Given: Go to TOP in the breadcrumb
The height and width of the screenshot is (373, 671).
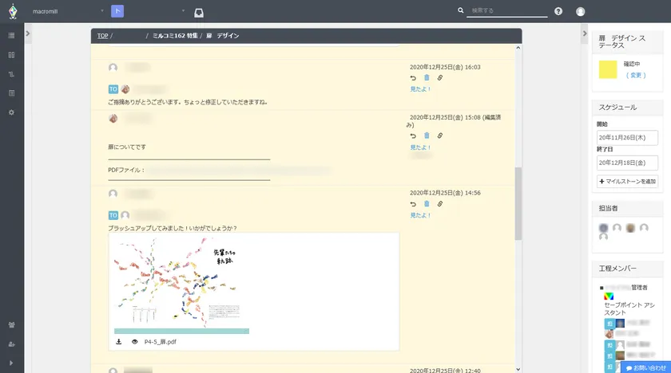Looking at the screenshot, I should [x=102, y=36].
